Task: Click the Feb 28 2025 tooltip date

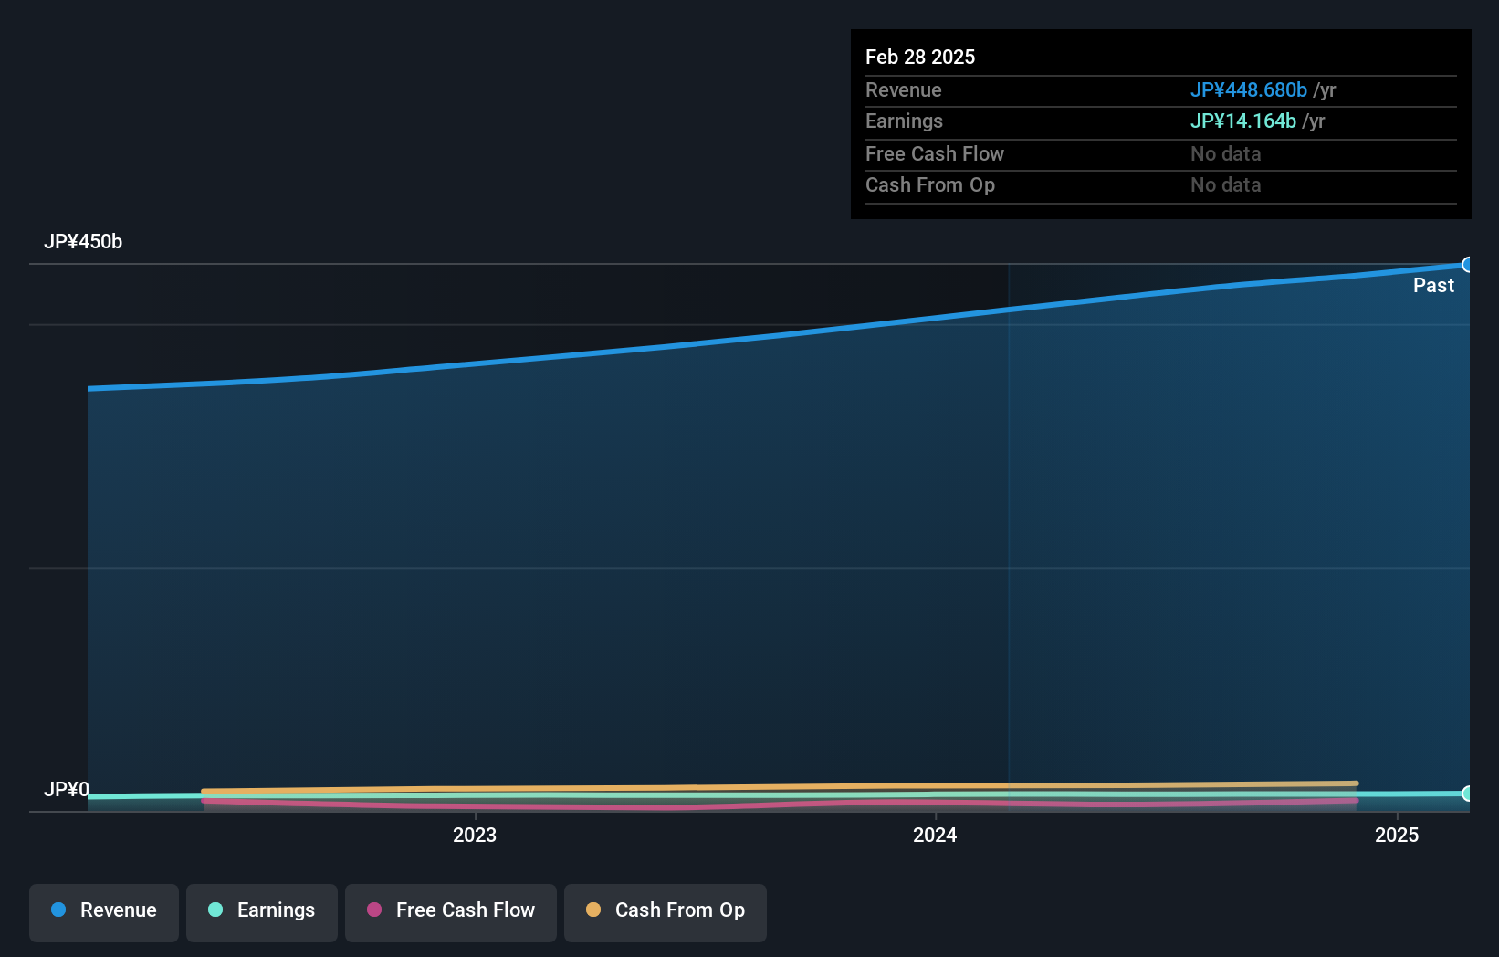Action: tap(920, 57)
